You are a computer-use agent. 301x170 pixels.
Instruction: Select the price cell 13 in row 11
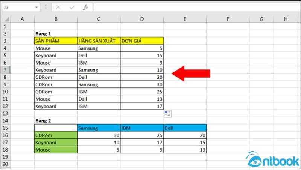coord(142,99)
